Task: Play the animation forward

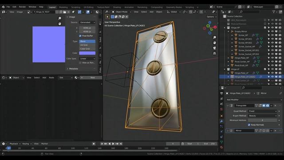Action: click(113, 144)
